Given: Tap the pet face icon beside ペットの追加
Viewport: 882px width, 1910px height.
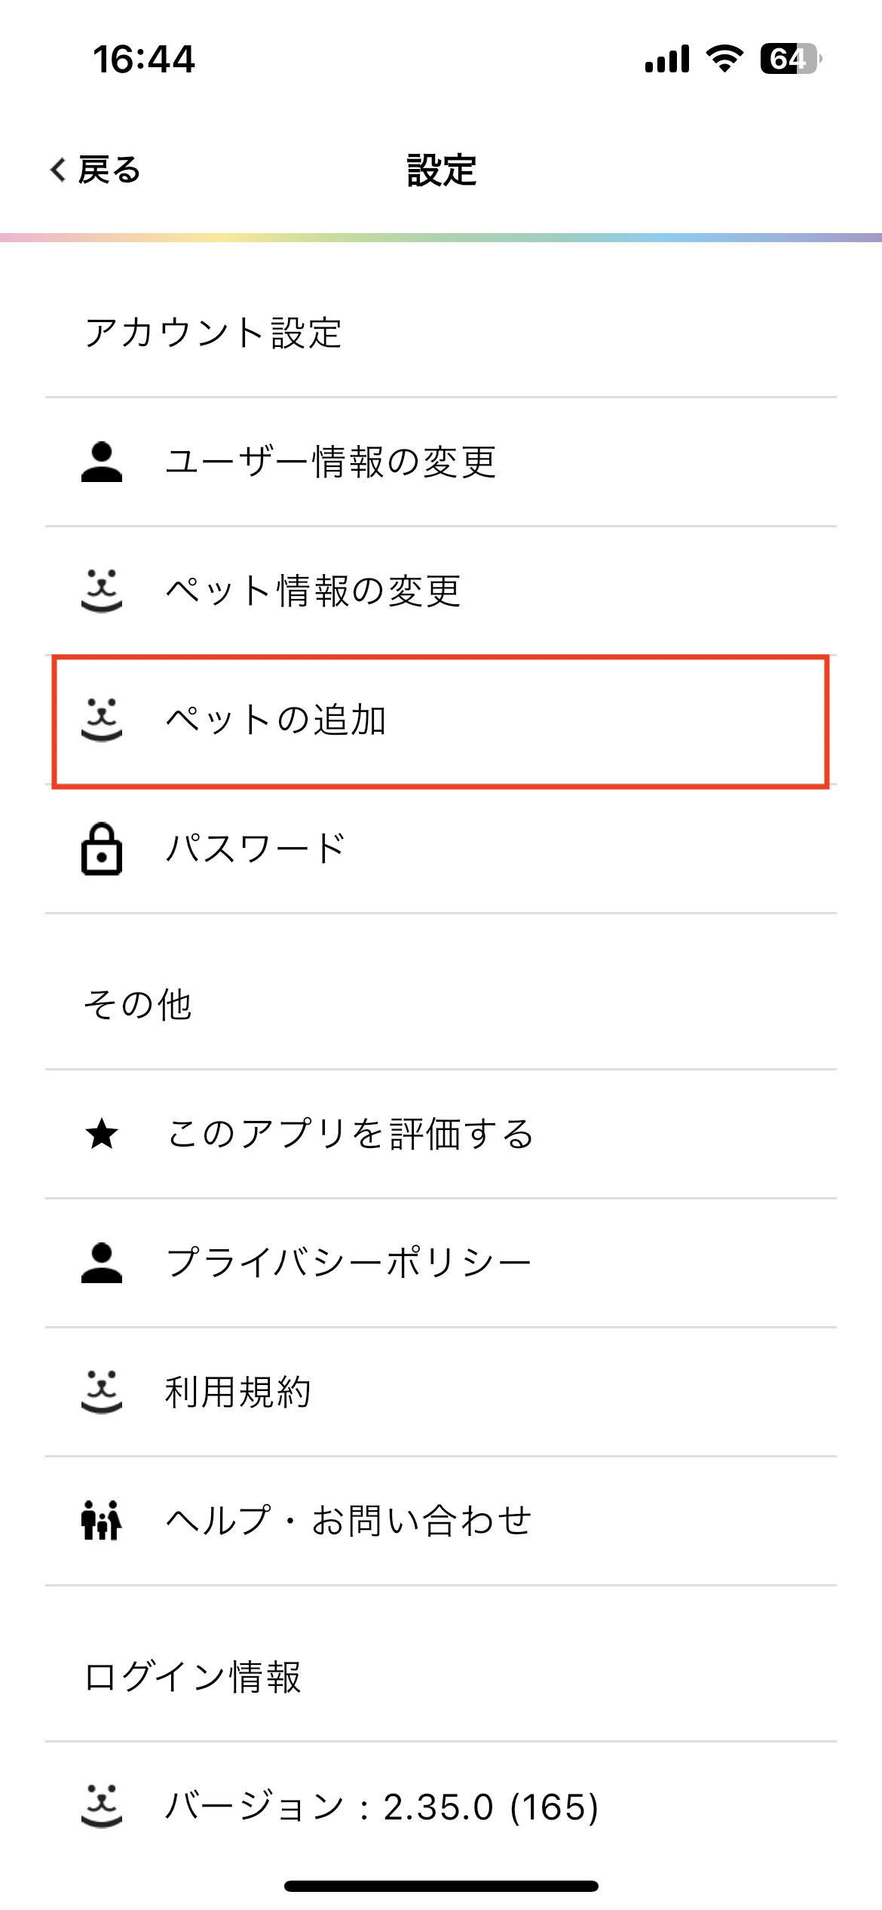Looking at the screenshot, I should coord(102,720).
